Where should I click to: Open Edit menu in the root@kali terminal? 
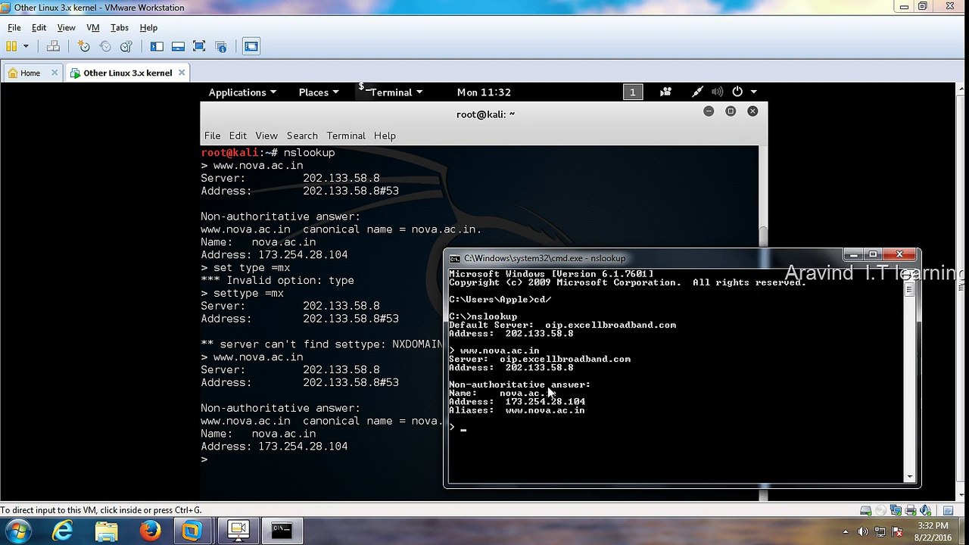click(x=238, y=135)
